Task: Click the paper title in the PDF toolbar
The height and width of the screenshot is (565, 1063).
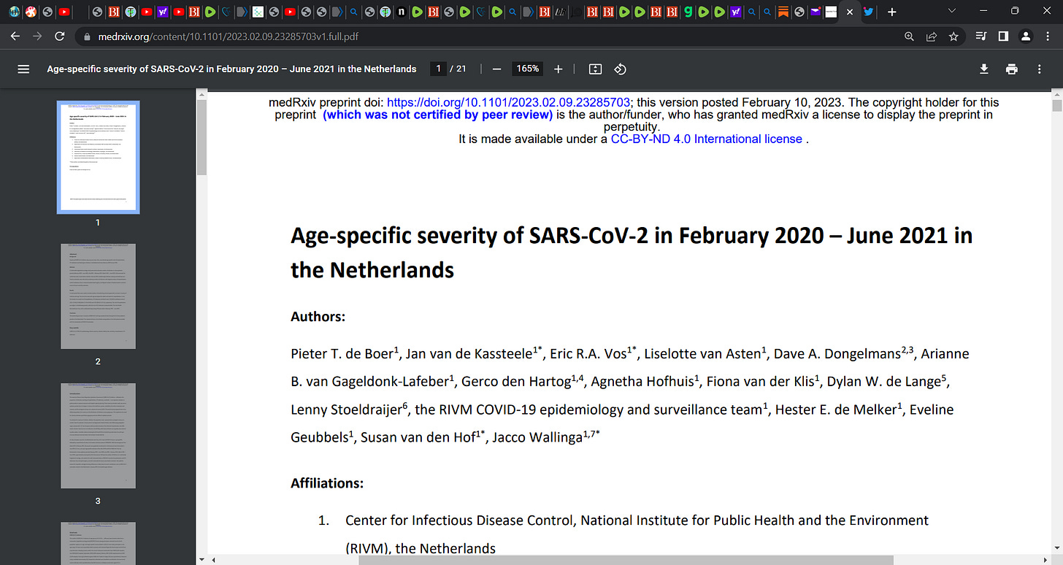Action: point(231,69)
